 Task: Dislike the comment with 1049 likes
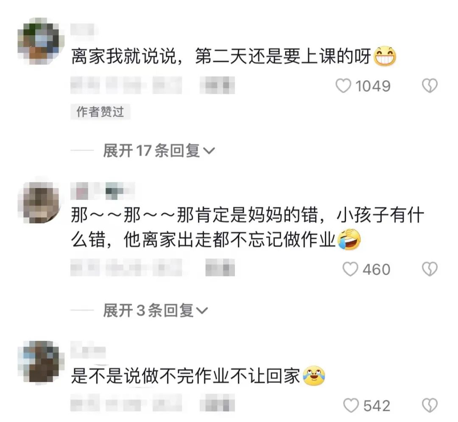[x=430, y=86]
